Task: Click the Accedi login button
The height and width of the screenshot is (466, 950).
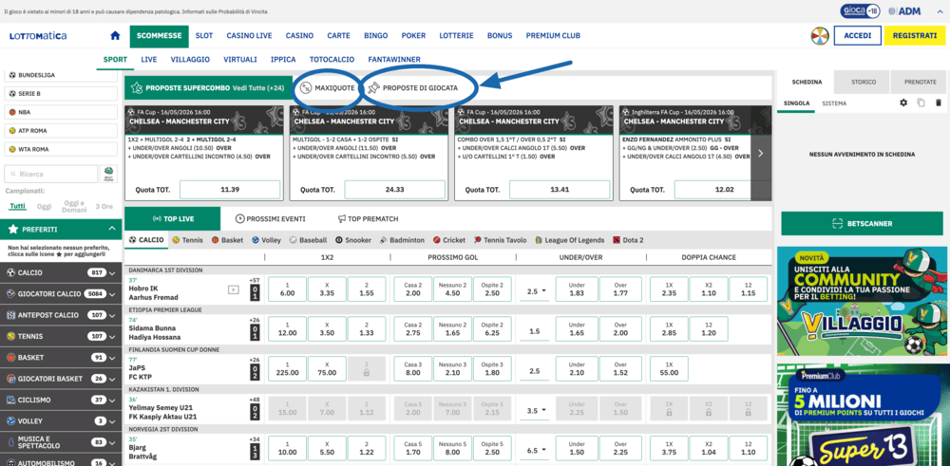Action: pos(857,36)
